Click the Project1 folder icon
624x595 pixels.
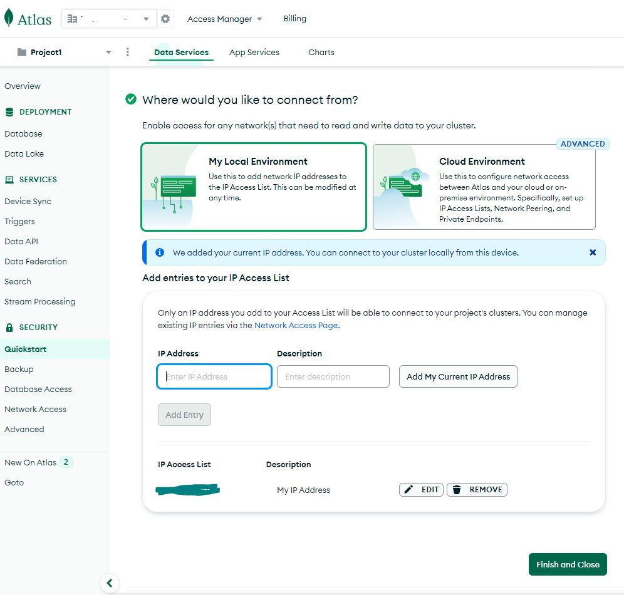click(22, 52)
